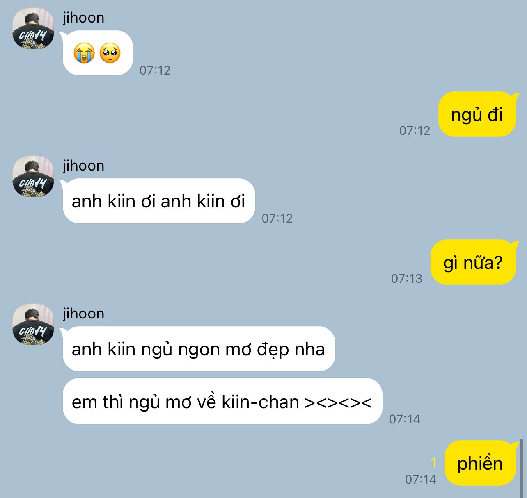
Task: Tap the 'em thì ngủ mơ về kiin-chan' message
Action: tap(222, 401)
